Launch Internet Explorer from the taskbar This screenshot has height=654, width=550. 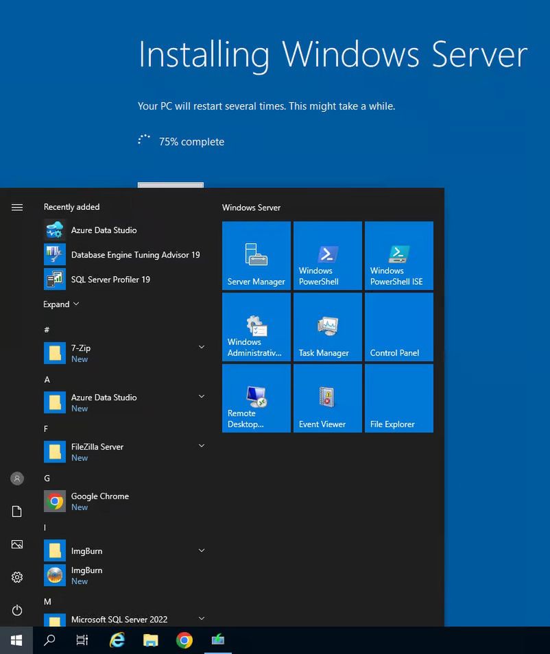[x=117, y=640]
